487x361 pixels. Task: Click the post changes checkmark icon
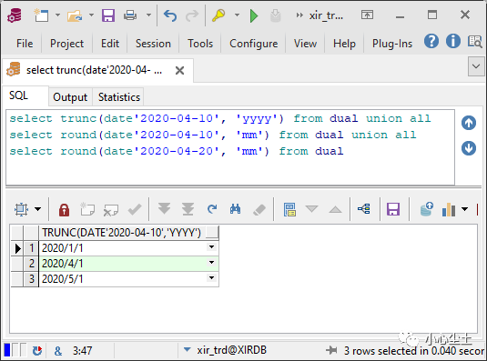tap(135, 210)
